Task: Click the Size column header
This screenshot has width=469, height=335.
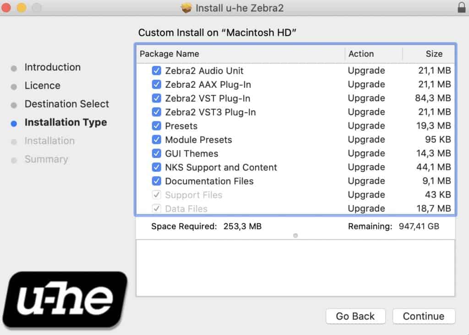Action: [434, 54]
